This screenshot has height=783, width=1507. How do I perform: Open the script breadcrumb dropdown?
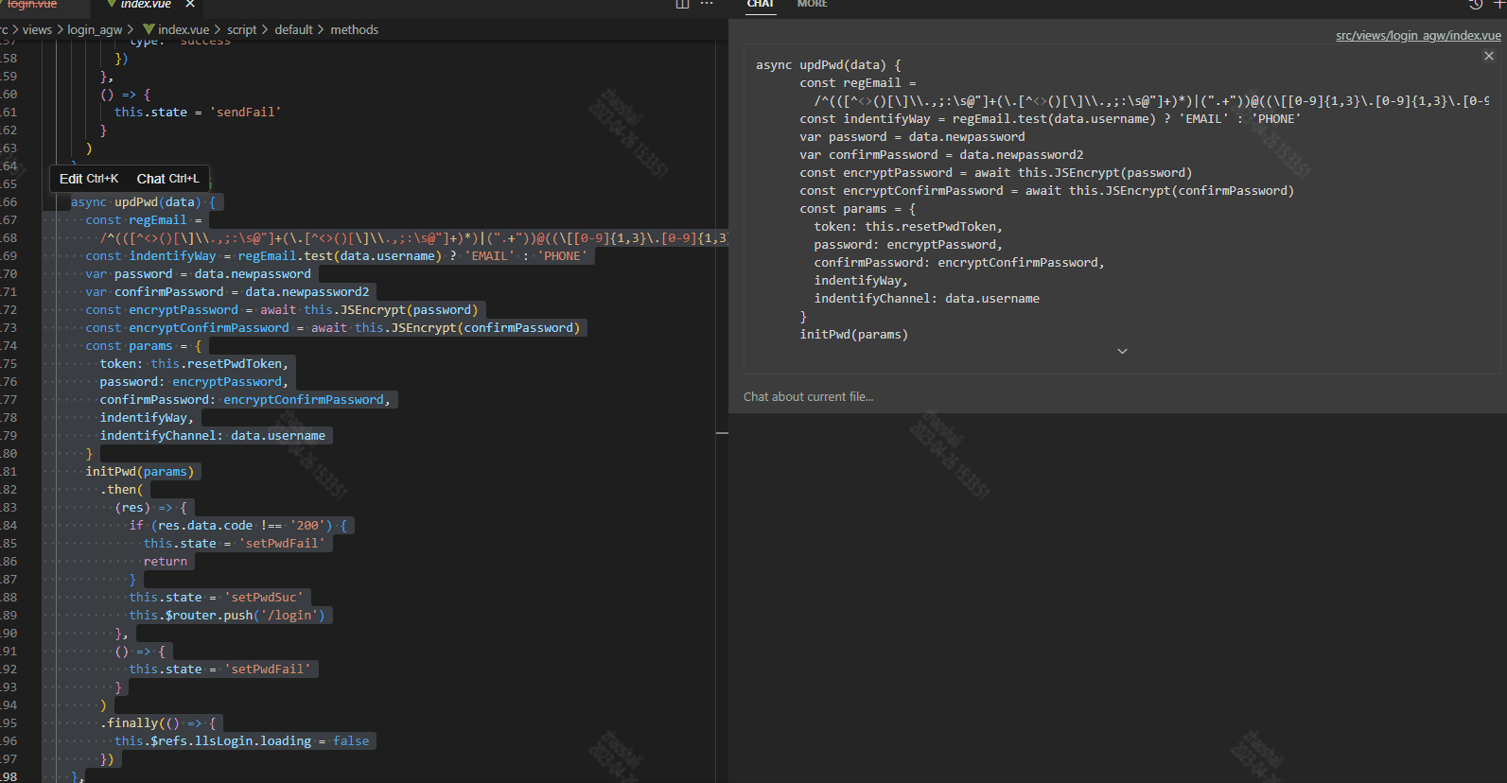coord(241,29)
